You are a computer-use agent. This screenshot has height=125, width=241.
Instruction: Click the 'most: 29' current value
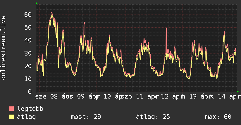pyautogui.click(x=86, y=117)
